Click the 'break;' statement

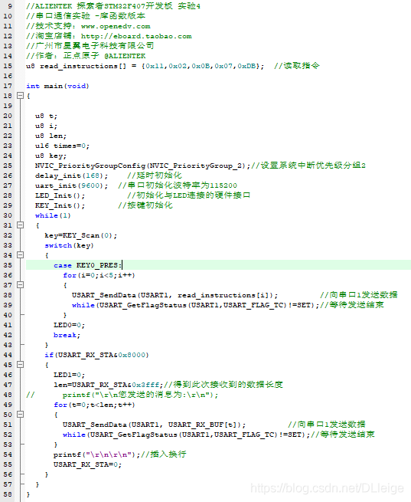pos(67,335)
